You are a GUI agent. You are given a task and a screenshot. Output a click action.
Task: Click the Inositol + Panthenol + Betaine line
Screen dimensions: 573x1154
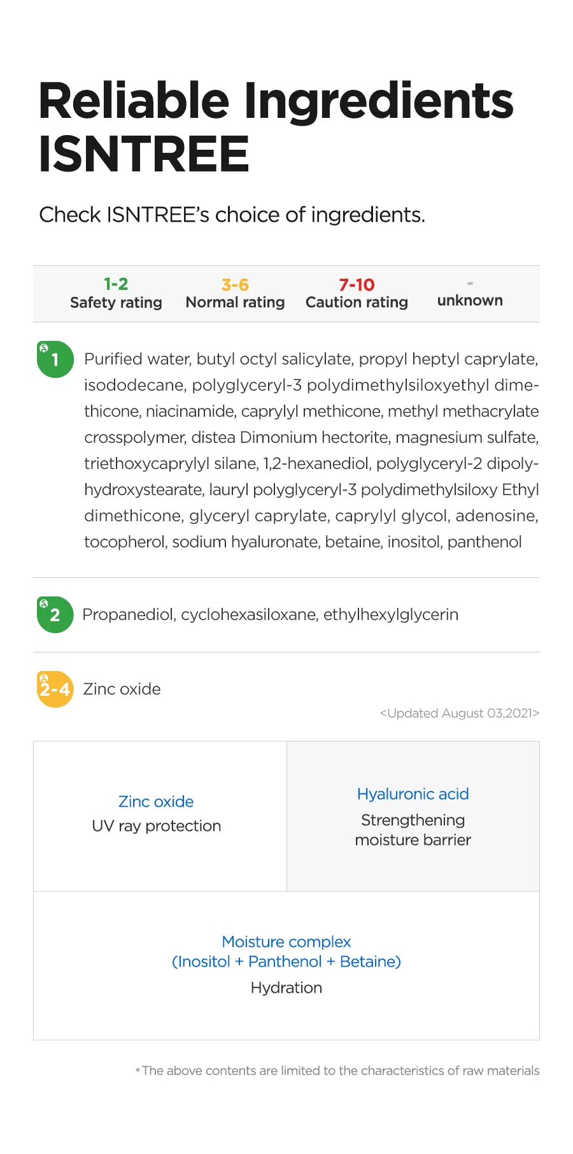click(x=286, y=962)
